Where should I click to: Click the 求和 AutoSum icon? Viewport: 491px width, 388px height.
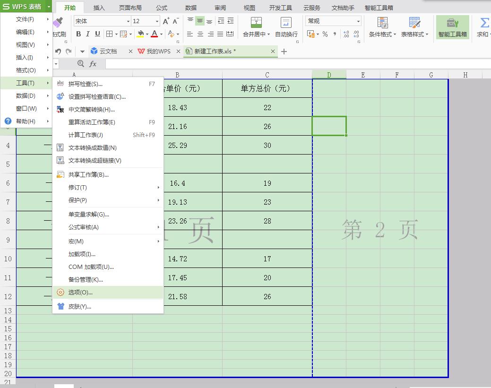pos(483,22)
